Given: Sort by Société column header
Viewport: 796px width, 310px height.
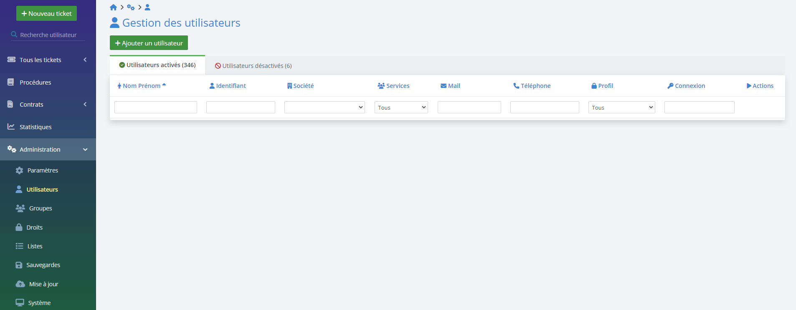Looking at the screenshot, I should (x=300, y=86).
